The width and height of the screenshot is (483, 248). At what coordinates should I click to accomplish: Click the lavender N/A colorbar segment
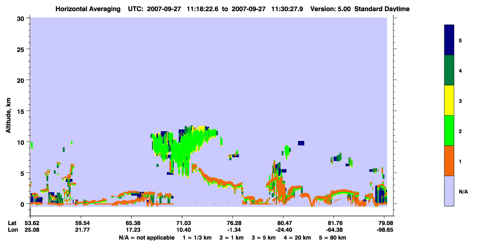449,191
